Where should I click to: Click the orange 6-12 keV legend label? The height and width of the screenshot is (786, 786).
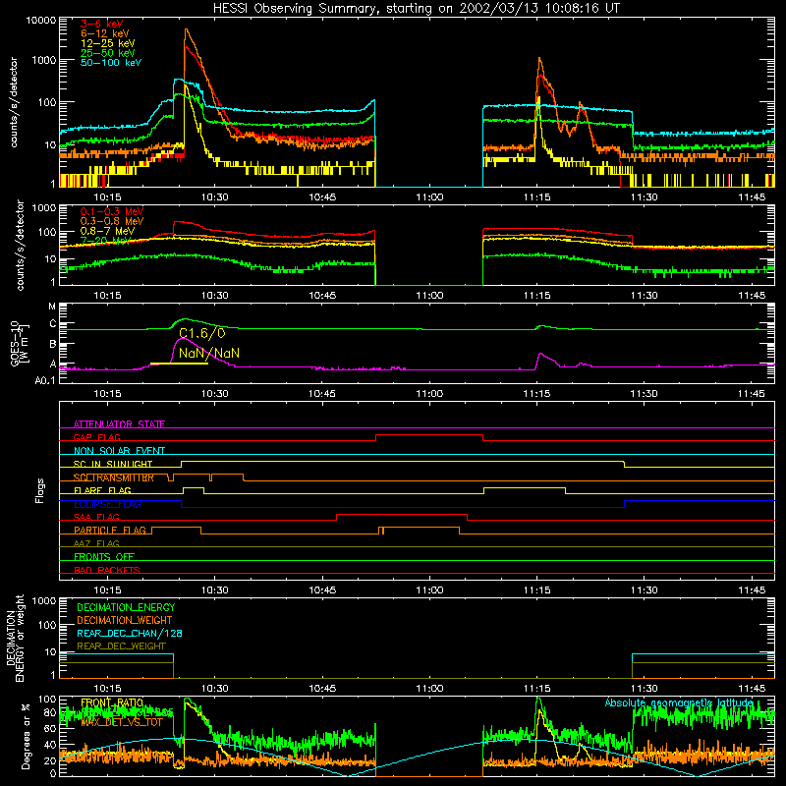tap(104, 33)
